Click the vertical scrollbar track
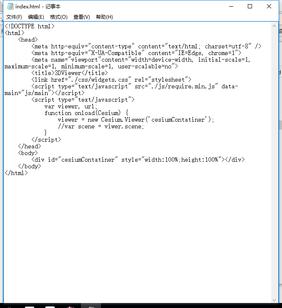The height and width of the screenshot is (308, 282). tap(274, 163)
